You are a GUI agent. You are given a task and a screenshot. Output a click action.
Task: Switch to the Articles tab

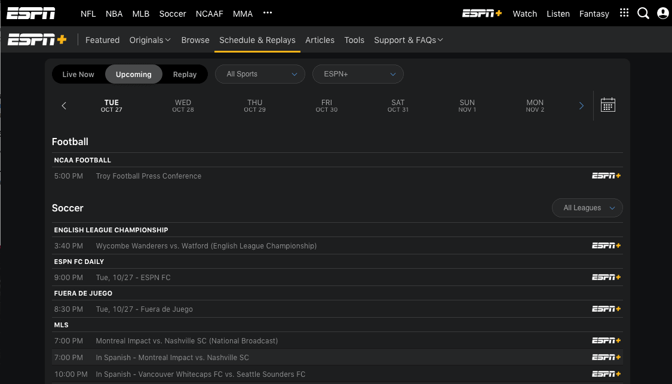point(320,40)
